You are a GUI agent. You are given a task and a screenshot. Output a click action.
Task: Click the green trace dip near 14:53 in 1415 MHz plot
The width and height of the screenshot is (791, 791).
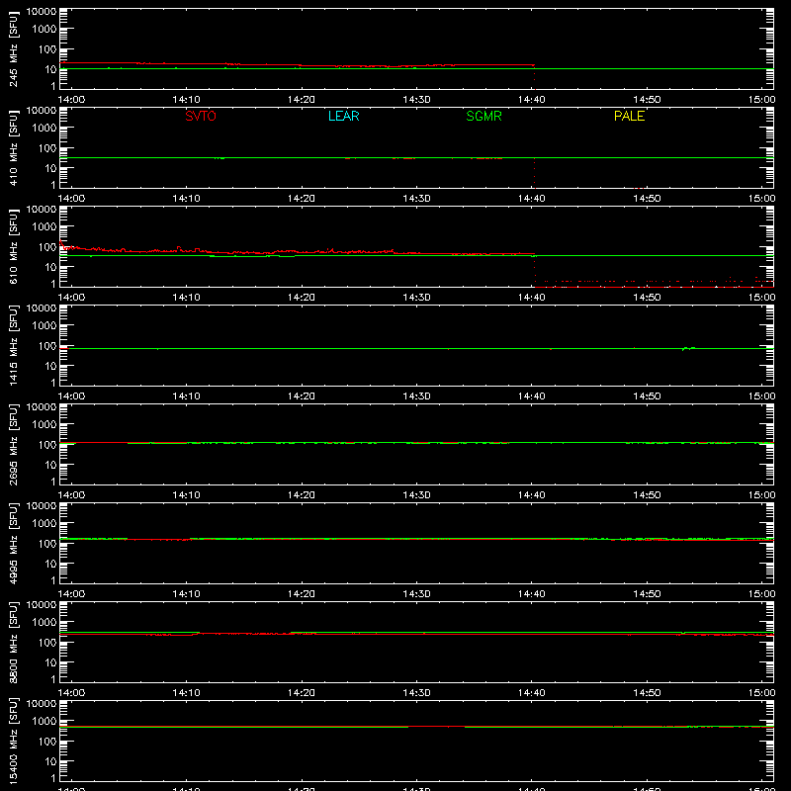click(688, 349)
